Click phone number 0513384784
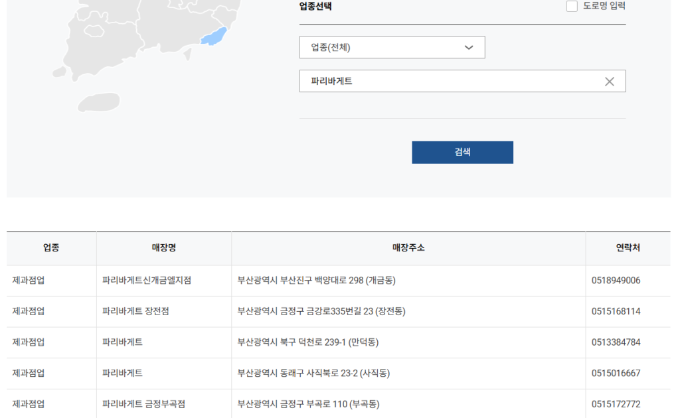The width and height of the screenshot is (680, 418). click(x=616, y=342)
